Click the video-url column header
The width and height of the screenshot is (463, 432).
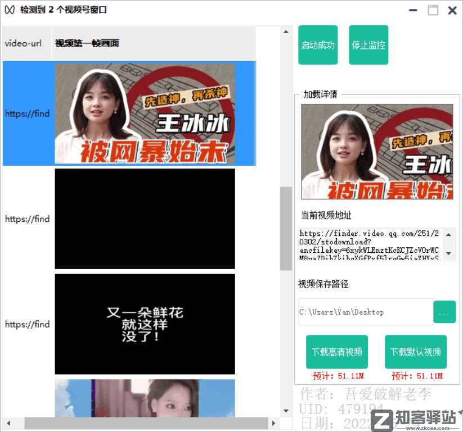point(25,43)
